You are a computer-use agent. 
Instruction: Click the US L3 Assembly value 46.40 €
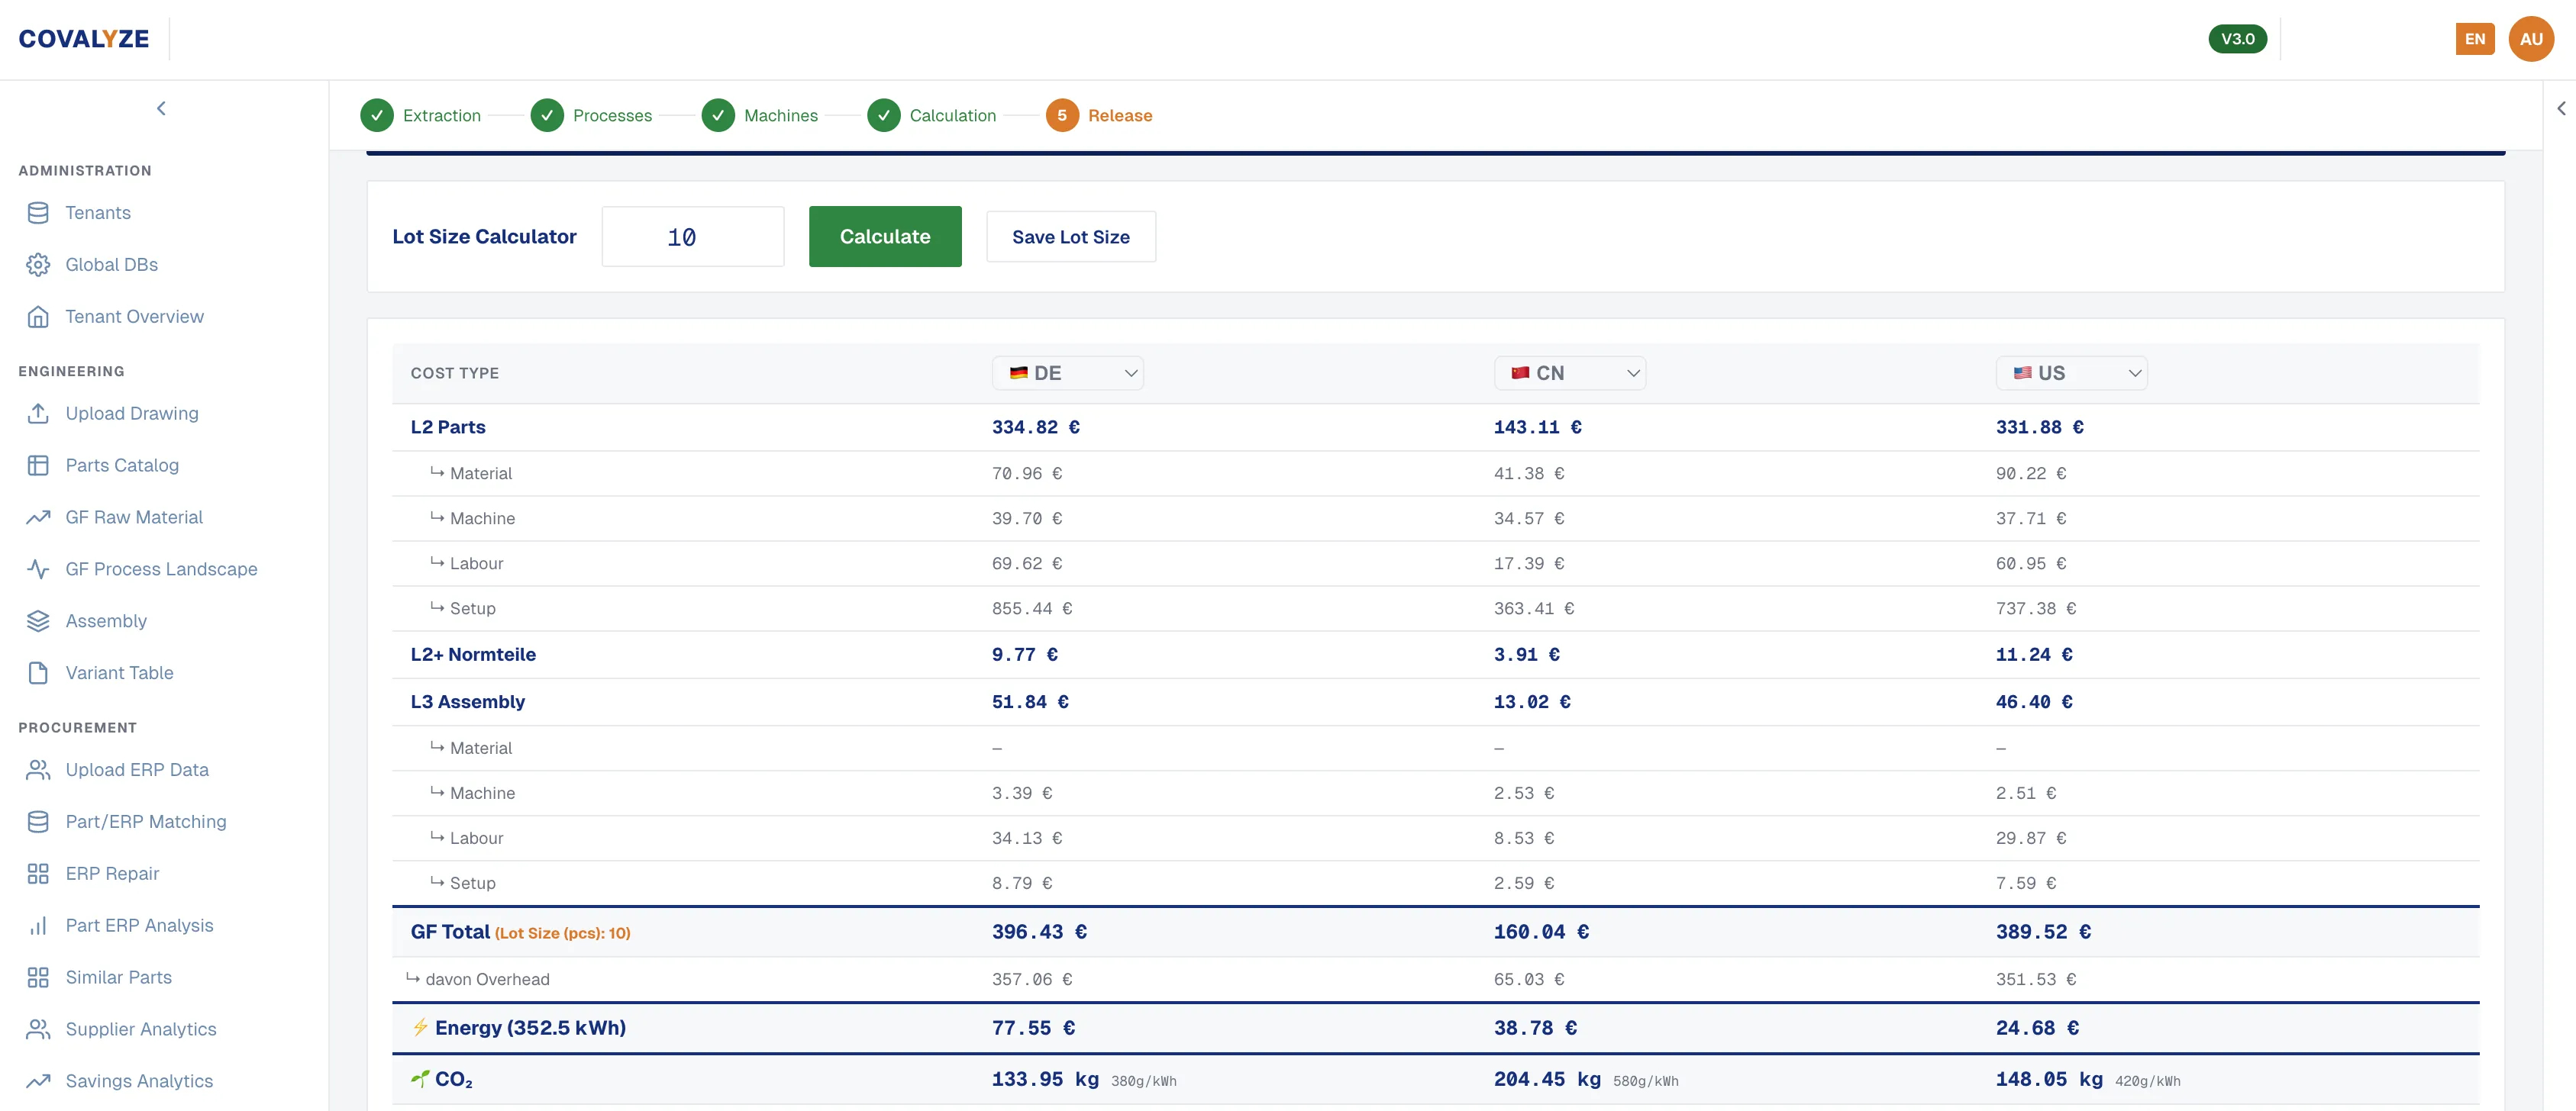coord(2034,702)
